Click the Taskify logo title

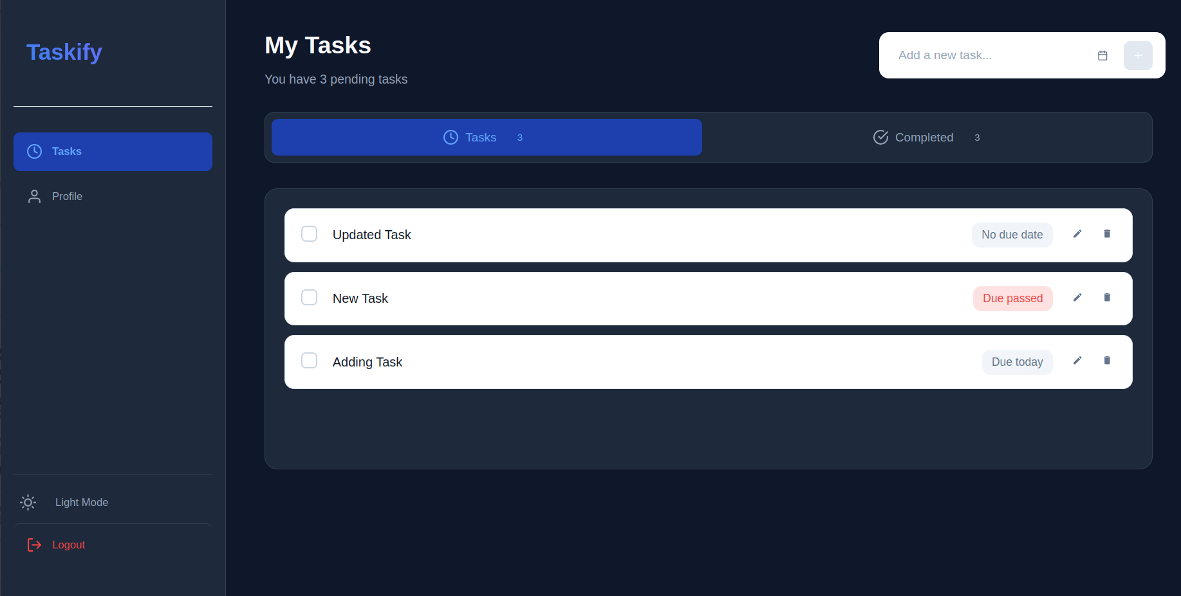(x=64, y=52)
